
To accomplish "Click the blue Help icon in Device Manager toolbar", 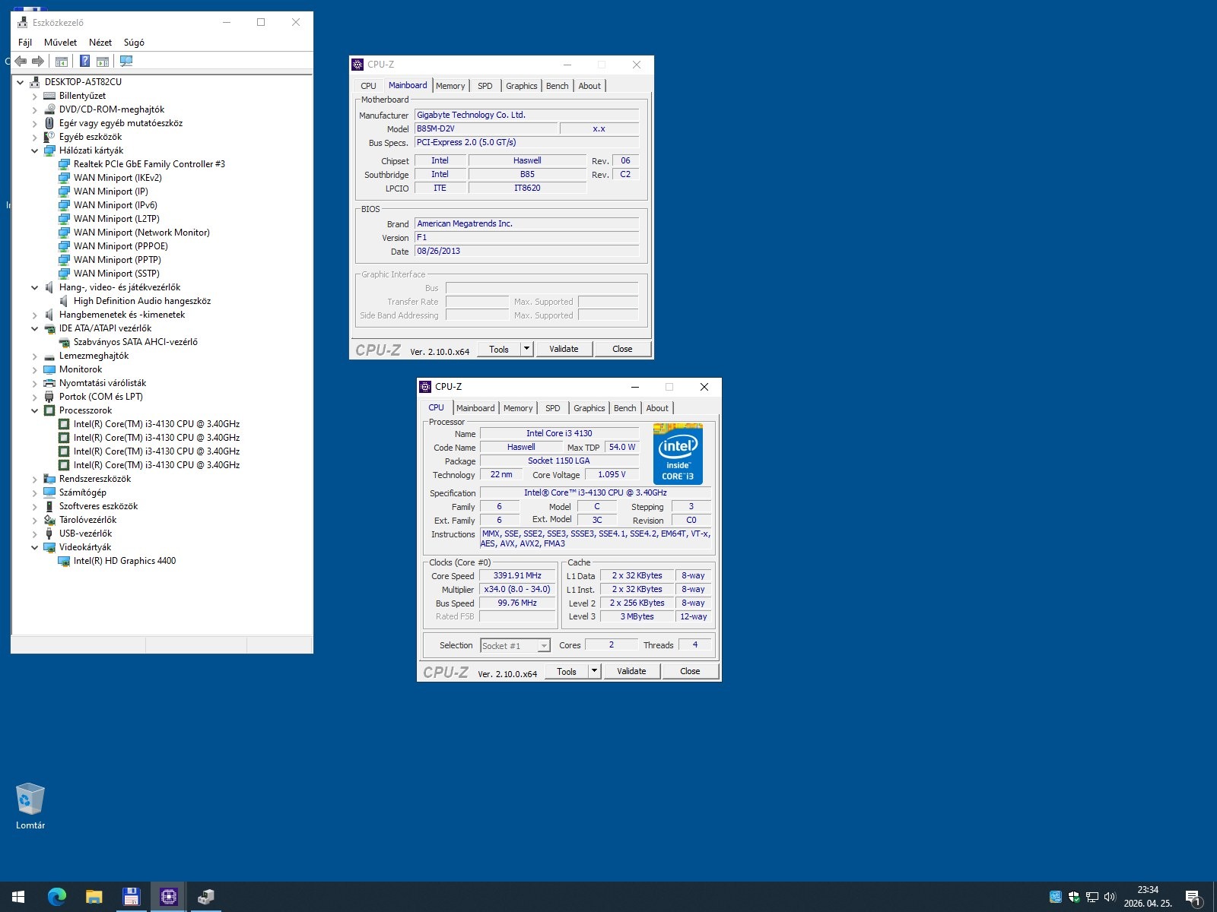I will pyautogui.click(x=85, y=61).
